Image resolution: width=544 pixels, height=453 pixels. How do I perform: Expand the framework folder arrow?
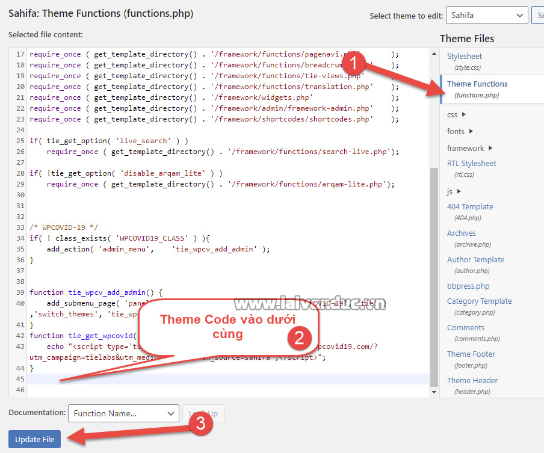490,148
